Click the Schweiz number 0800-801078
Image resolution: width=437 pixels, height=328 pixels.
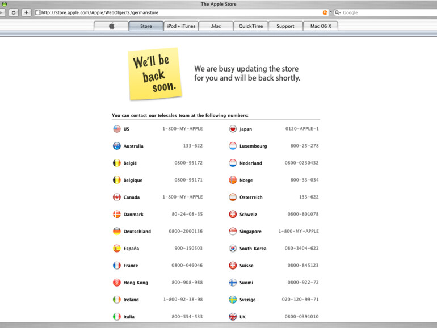pyautogui.click(x=303, y=214)
